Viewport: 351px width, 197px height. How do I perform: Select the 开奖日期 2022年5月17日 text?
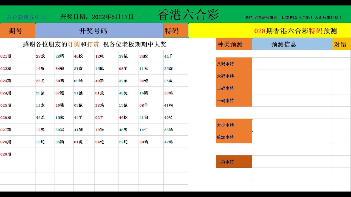point(97,17)
